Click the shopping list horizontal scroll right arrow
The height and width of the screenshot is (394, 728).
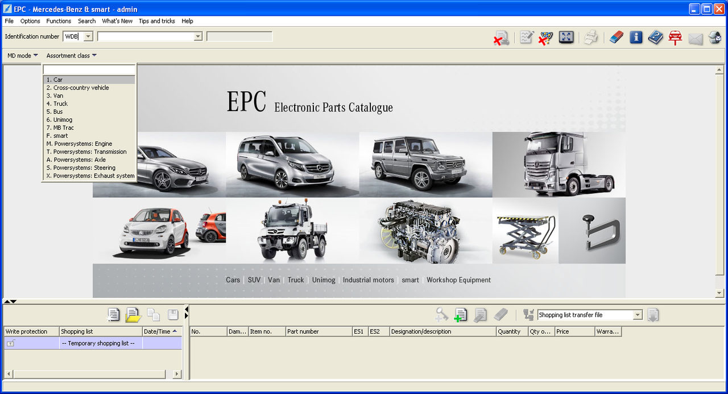(x=177, y=374)
